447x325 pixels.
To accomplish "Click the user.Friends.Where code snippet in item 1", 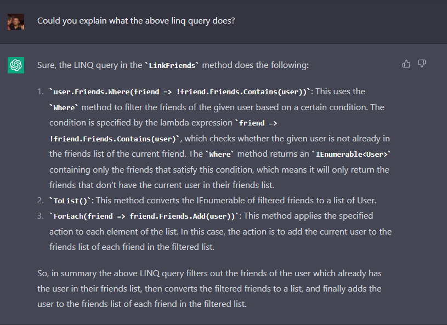I will click(180, 92).
